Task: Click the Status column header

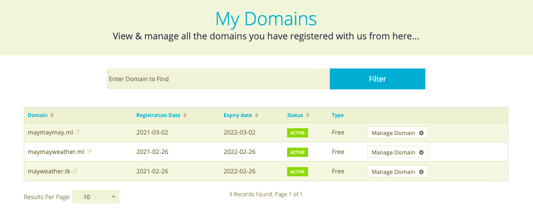Action: (295, 115)
